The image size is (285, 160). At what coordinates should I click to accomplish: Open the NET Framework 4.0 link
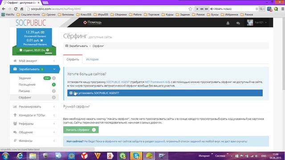pos(157,82)
